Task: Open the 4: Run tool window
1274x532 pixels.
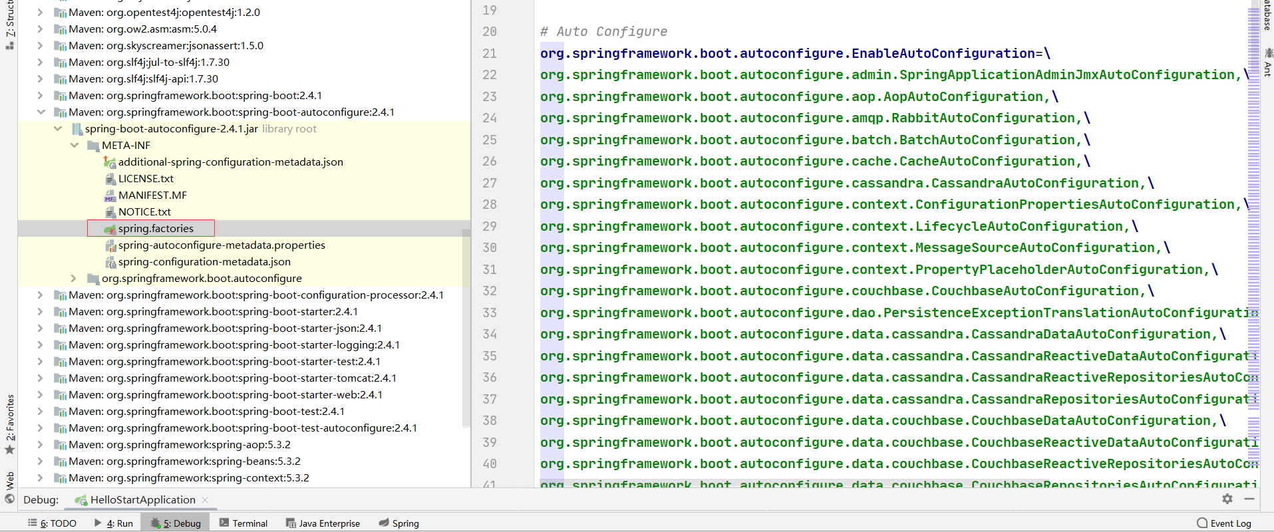Action: [113, 523]
